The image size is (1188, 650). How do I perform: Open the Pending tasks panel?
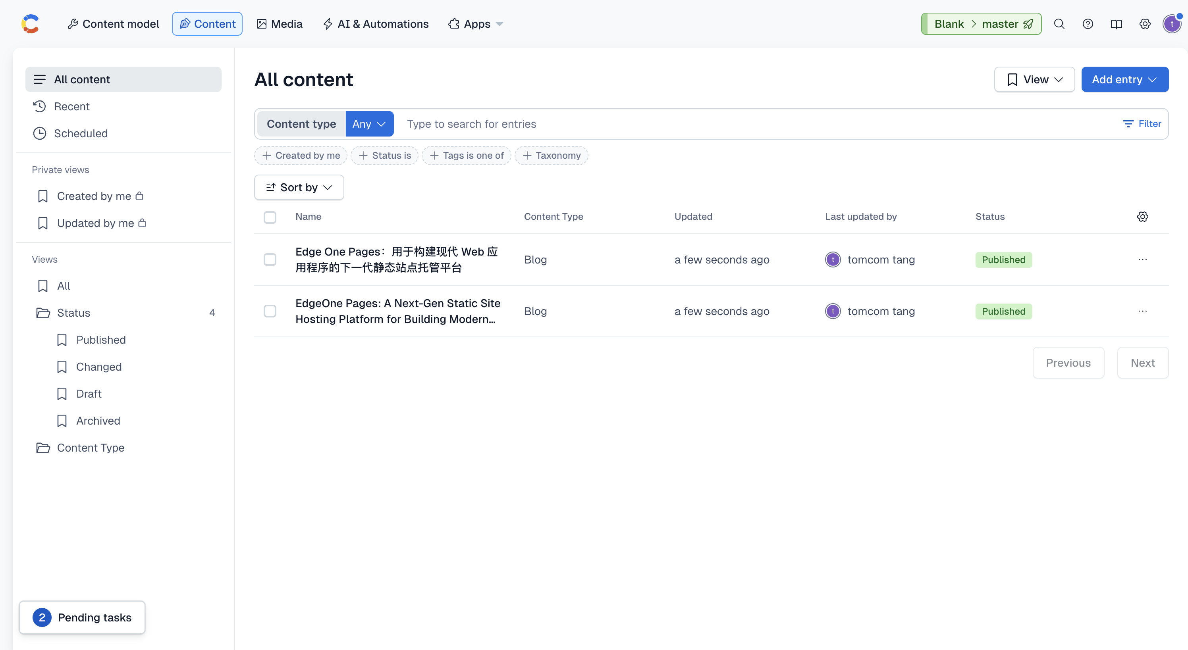pos(82,617)
